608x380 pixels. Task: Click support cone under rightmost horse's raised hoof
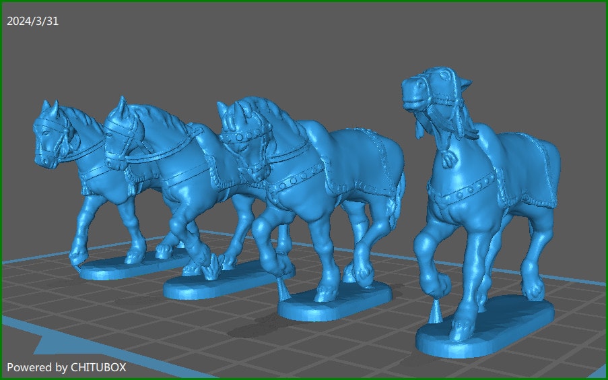pos(436,311)
